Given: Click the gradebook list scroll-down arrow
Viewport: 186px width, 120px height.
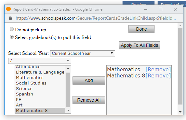Looking at the screenshot, I should click(x=68, y=110).
